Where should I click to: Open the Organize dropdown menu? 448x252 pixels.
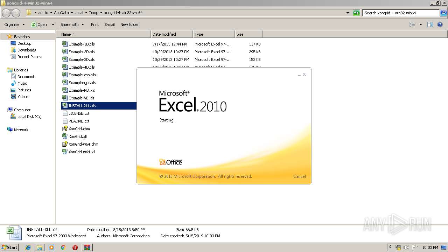[x=14, y=24]
